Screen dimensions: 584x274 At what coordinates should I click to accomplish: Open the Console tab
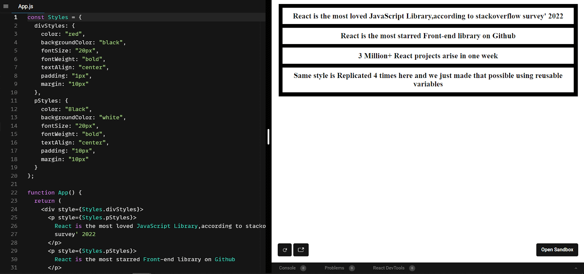coord(287,268)
